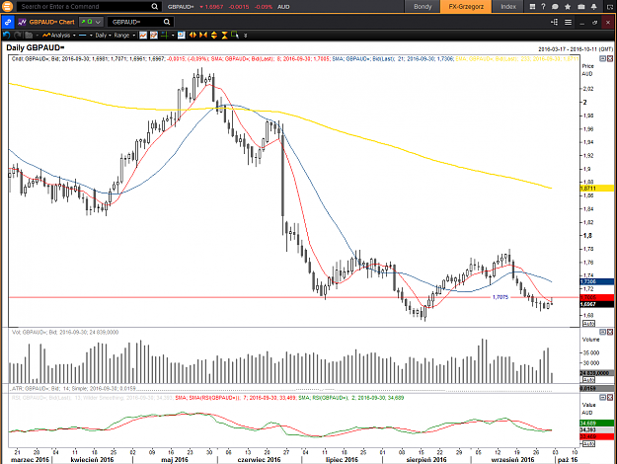Toggle Auto scale on RSI axis
617x464 pixels.
588,444
